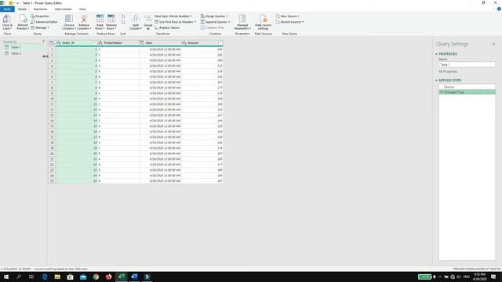Screen dimensions: 502x282
Task: Click Replace Values in the Transform group
Action: click(x=167, y=28)
